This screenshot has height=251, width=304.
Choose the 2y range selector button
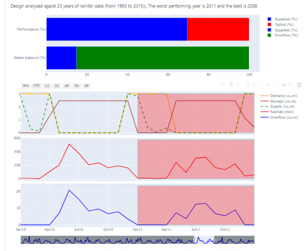[57, 86]
